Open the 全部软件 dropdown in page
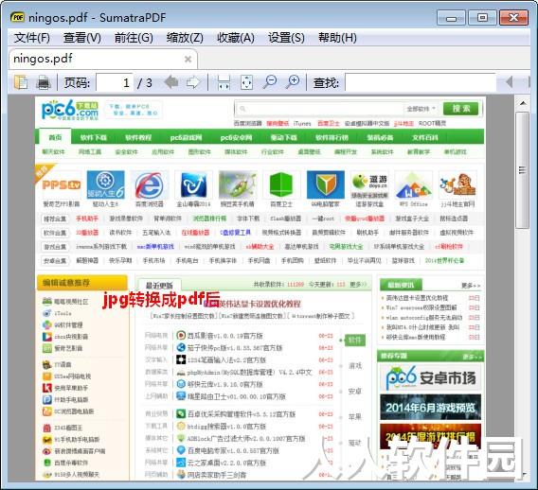 pyautogui.click(x=421, y=109)
